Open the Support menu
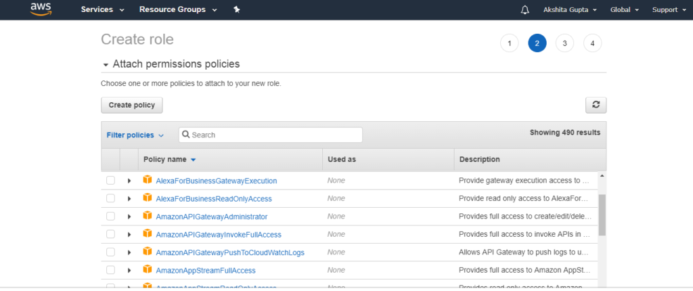Image resolution: width=693 pixels, height=291 pixels. click(x=669, y=9)
